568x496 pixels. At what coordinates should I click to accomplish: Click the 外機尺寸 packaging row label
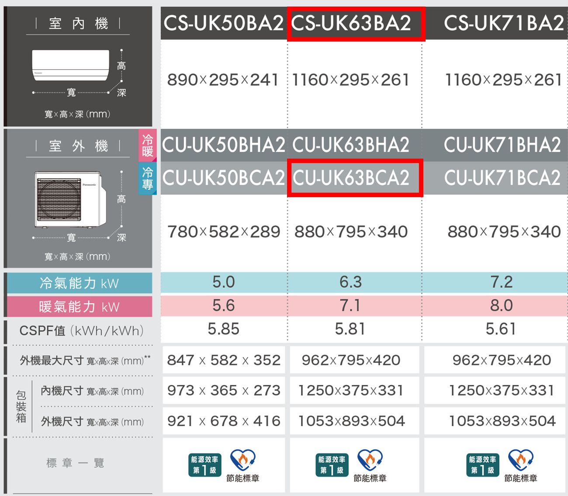pos(92,422)
